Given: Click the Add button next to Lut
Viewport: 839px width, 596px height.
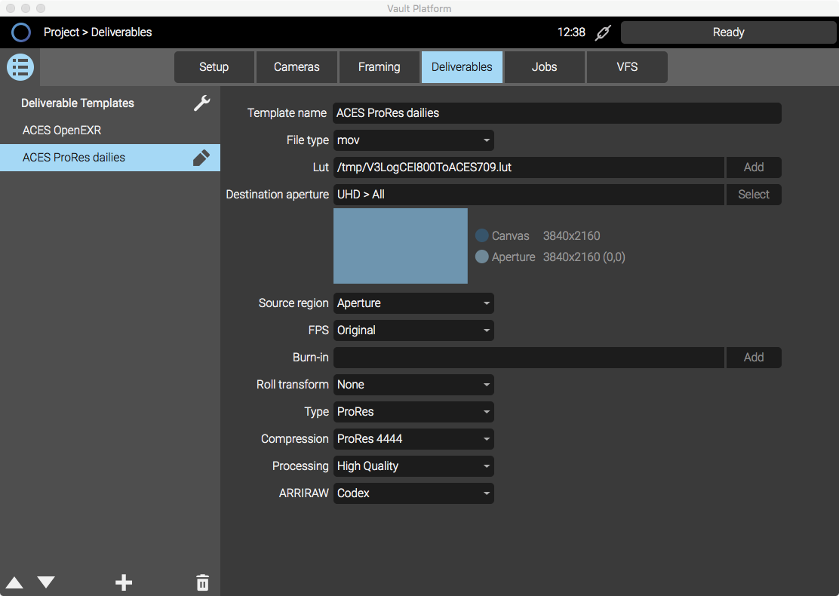Looking at the screenshot, I should coord(753,167).
